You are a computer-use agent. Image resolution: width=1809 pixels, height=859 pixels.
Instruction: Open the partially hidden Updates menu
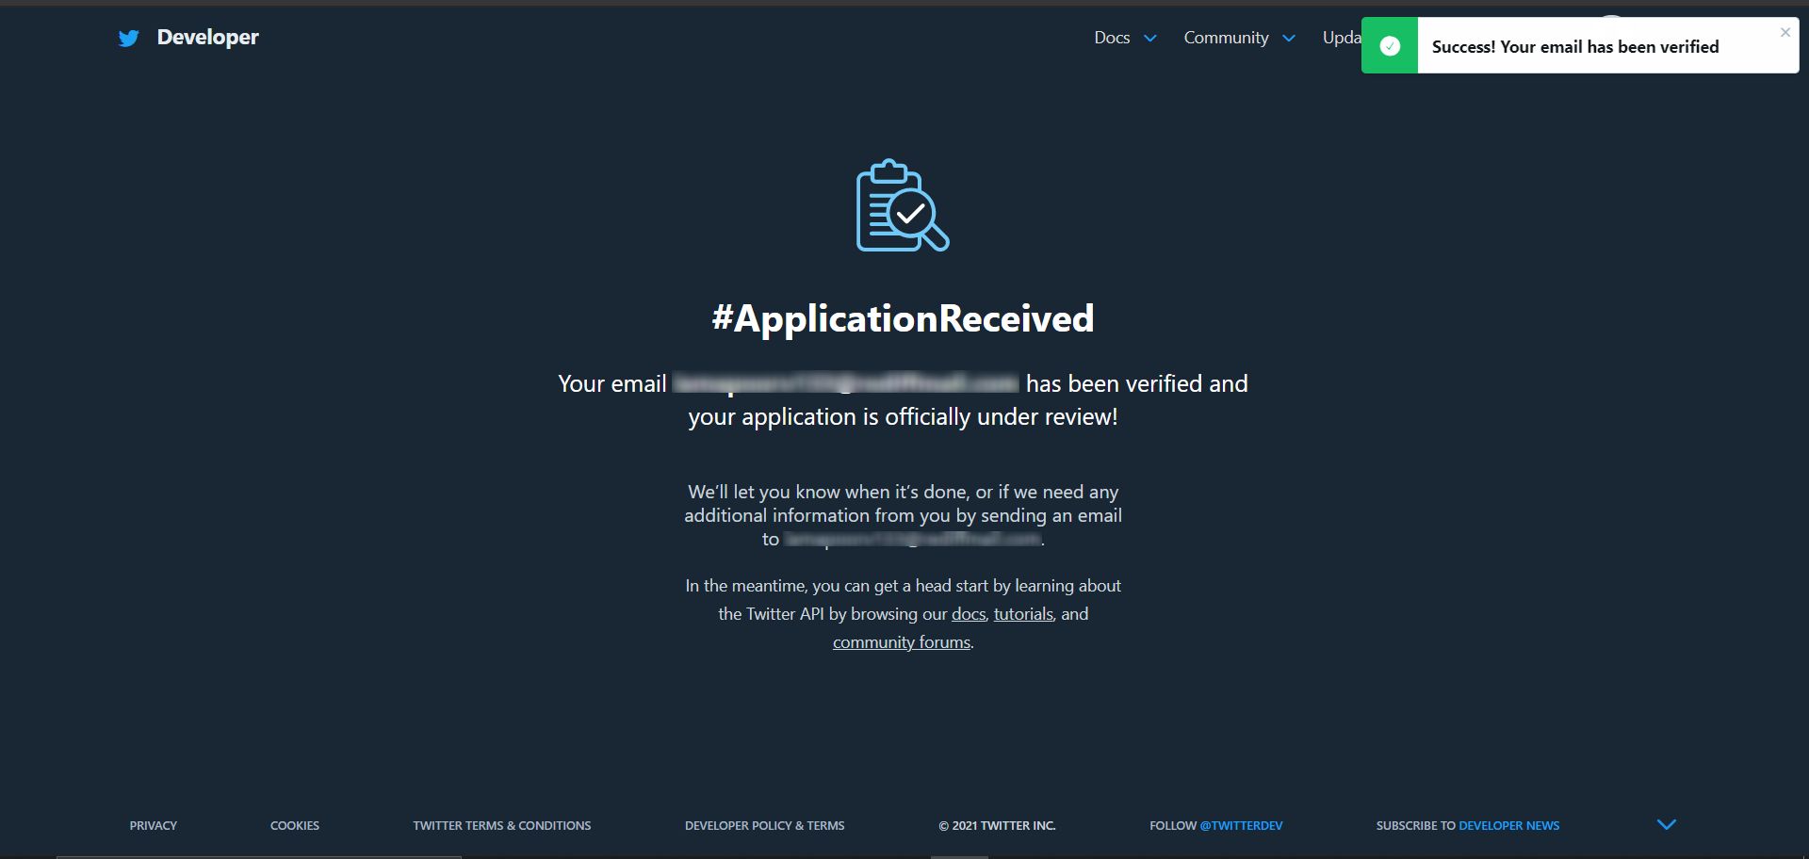(x=1342, y=38)
